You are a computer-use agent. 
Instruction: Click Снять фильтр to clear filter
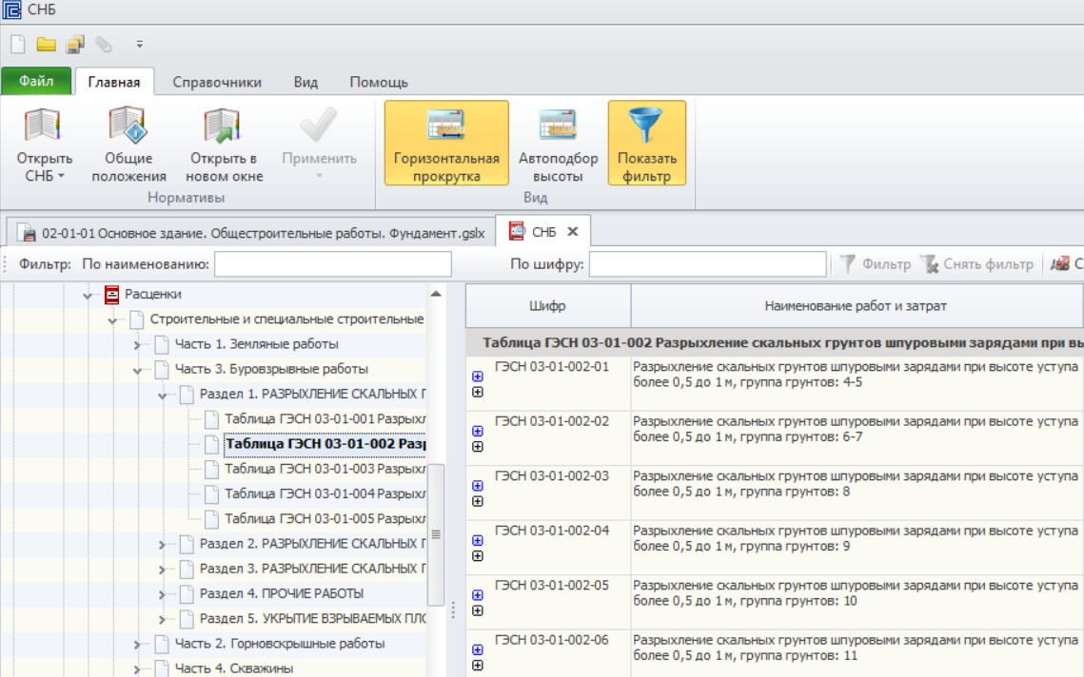tap(977, 264)
